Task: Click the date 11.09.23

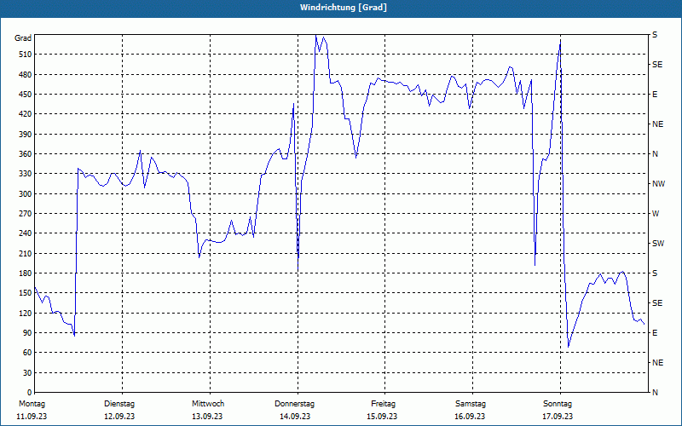Action: (x=32, y=417)
